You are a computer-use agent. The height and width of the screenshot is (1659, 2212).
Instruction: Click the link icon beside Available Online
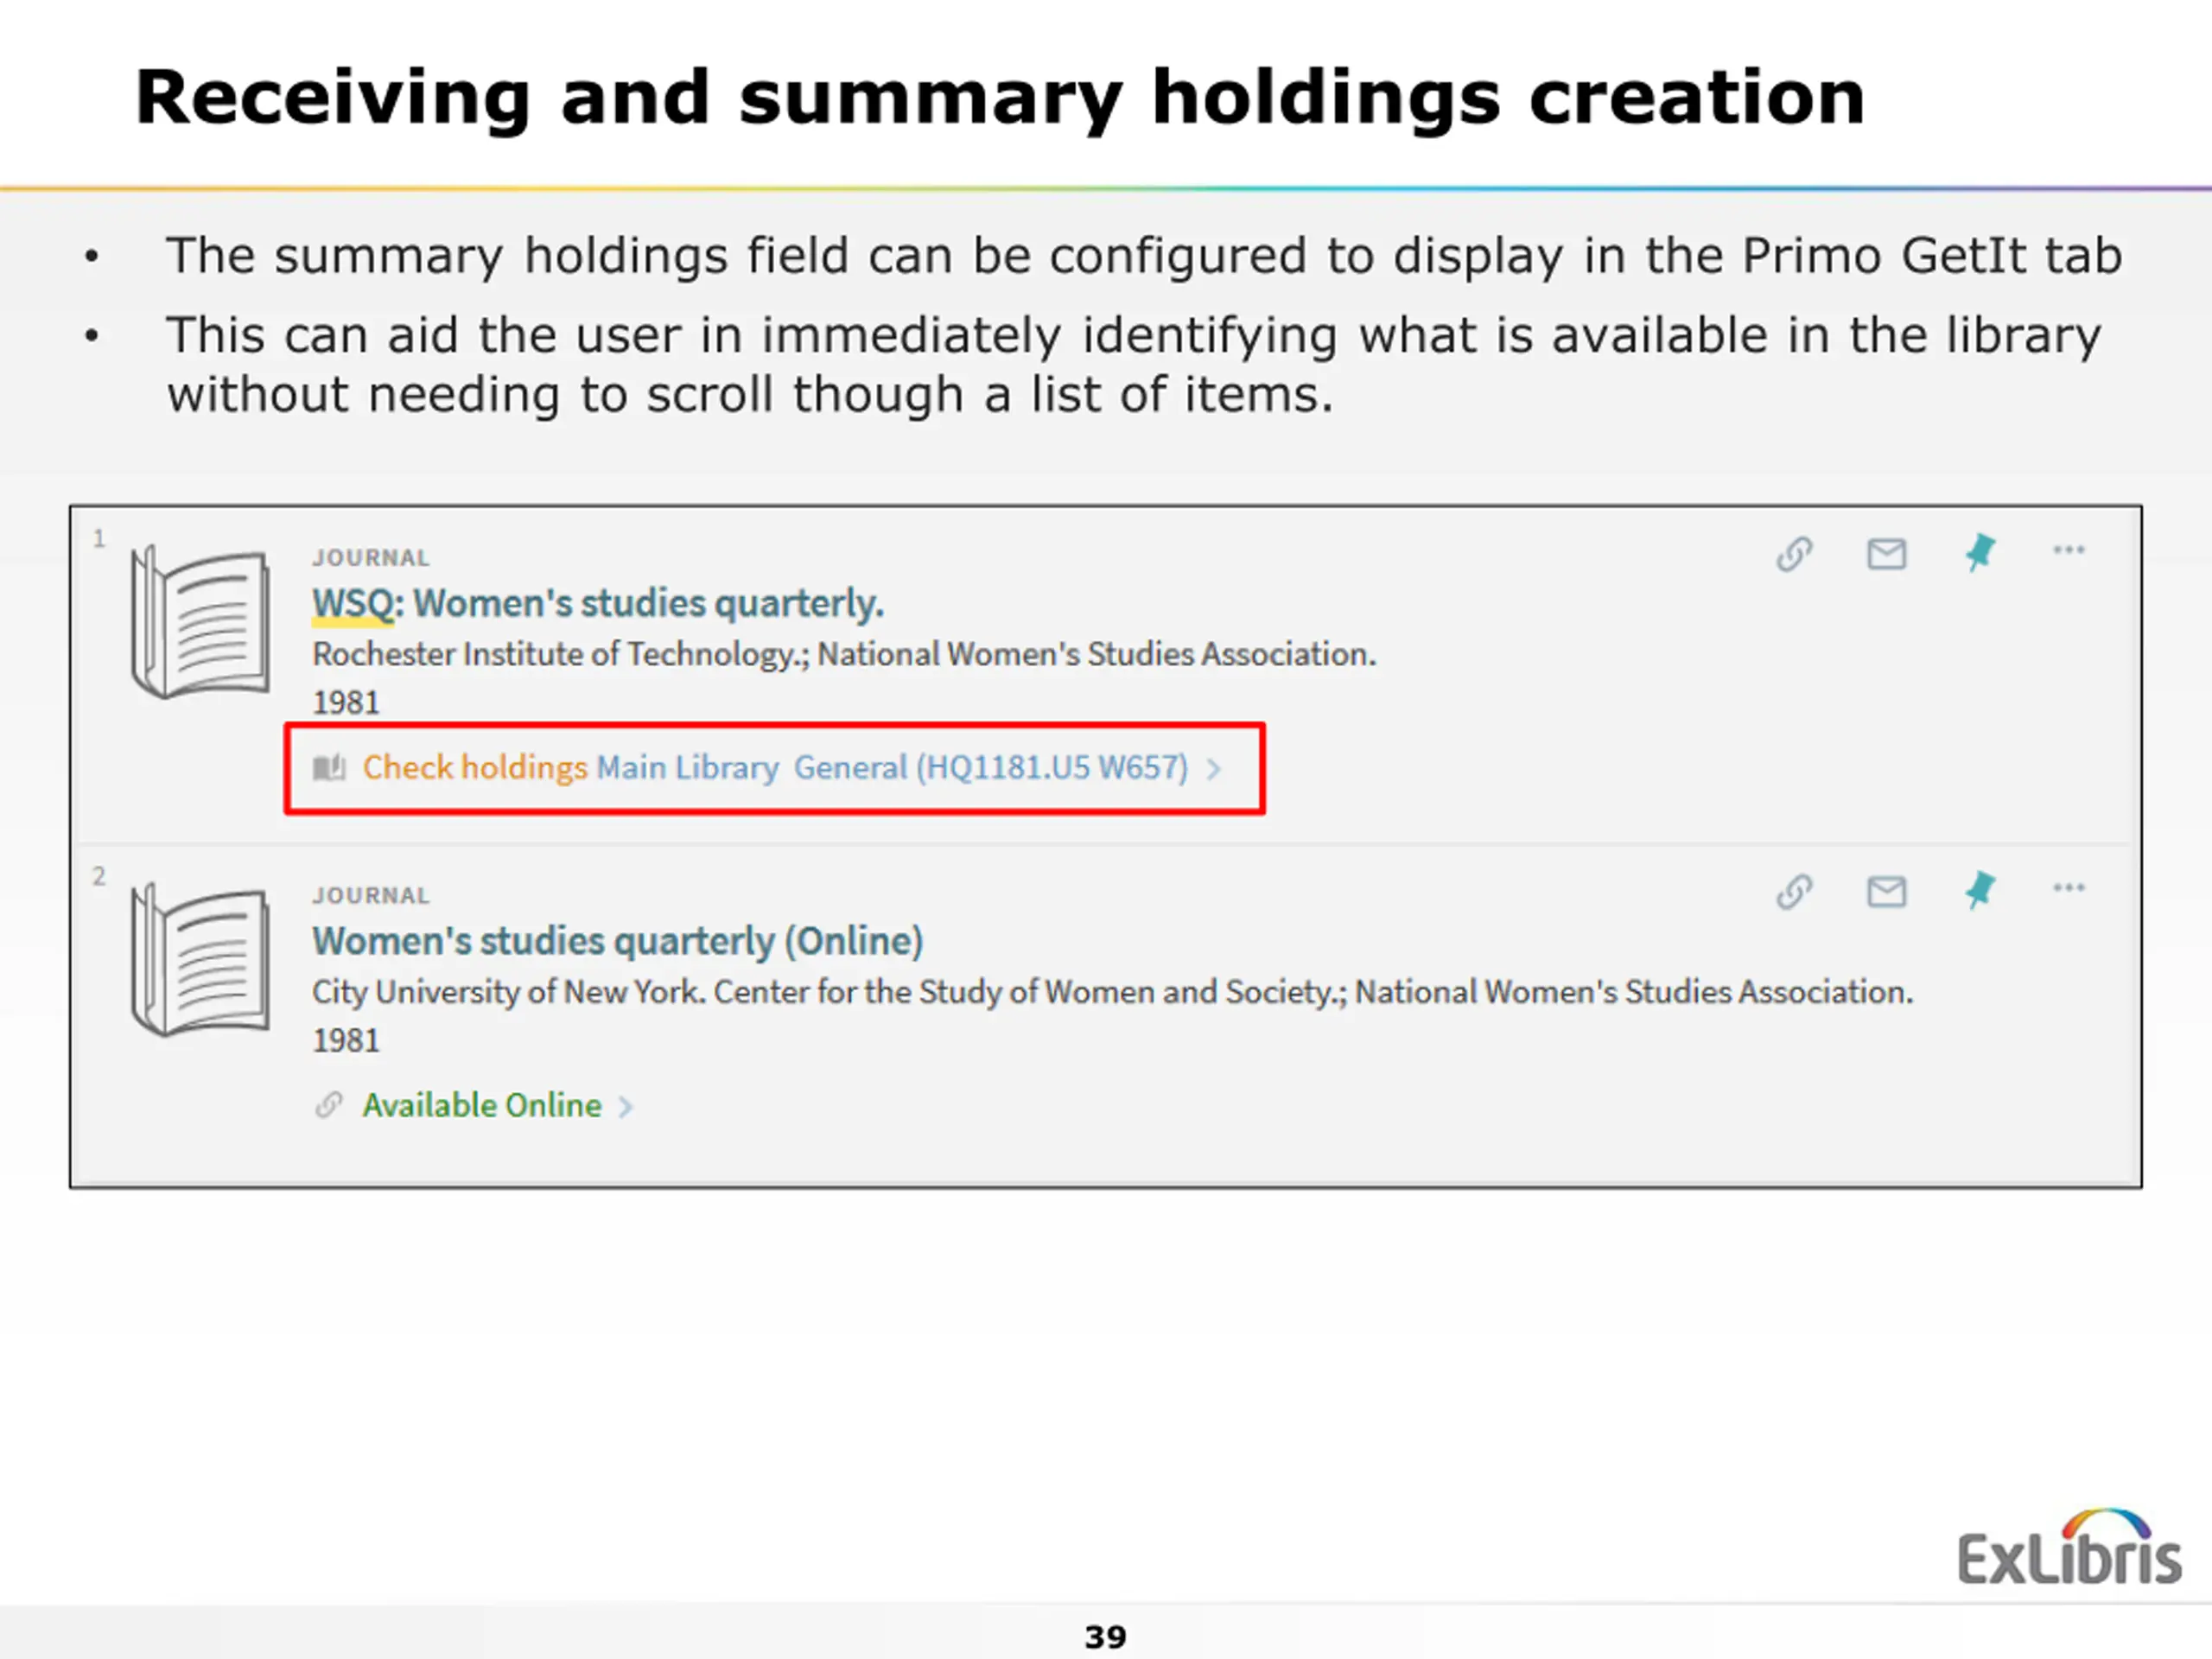tap(329, 1105)
